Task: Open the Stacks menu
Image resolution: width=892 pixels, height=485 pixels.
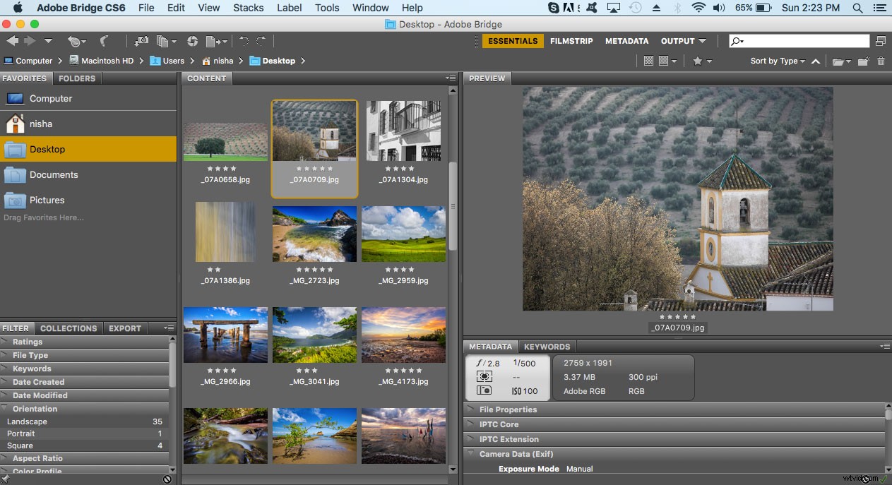Action: pyautogui.click(x=248, y=8)
